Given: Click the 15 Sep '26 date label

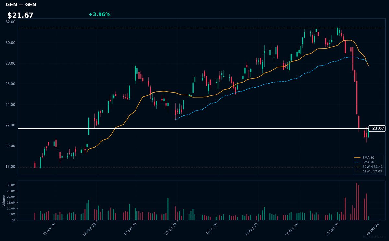Looking at the screenshot, I should [333, 229].
